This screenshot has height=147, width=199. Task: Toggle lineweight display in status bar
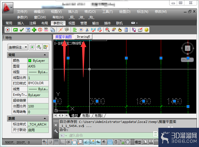coord(104,142)
